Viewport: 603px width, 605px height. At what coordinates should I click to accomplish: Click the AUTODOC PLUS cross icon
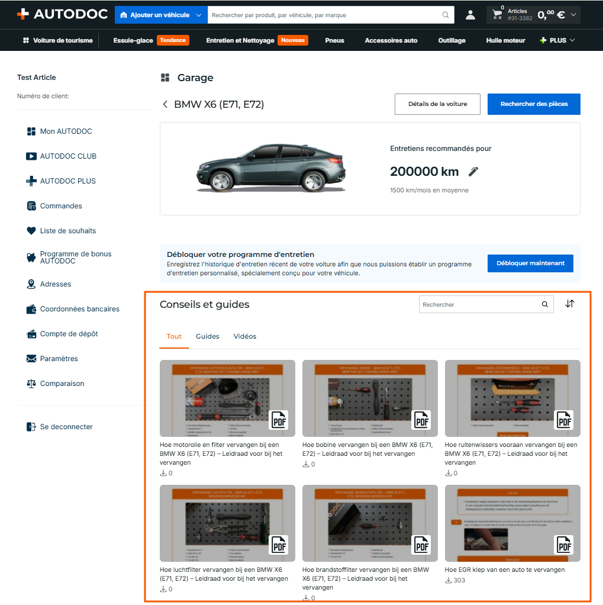point(31,181)
